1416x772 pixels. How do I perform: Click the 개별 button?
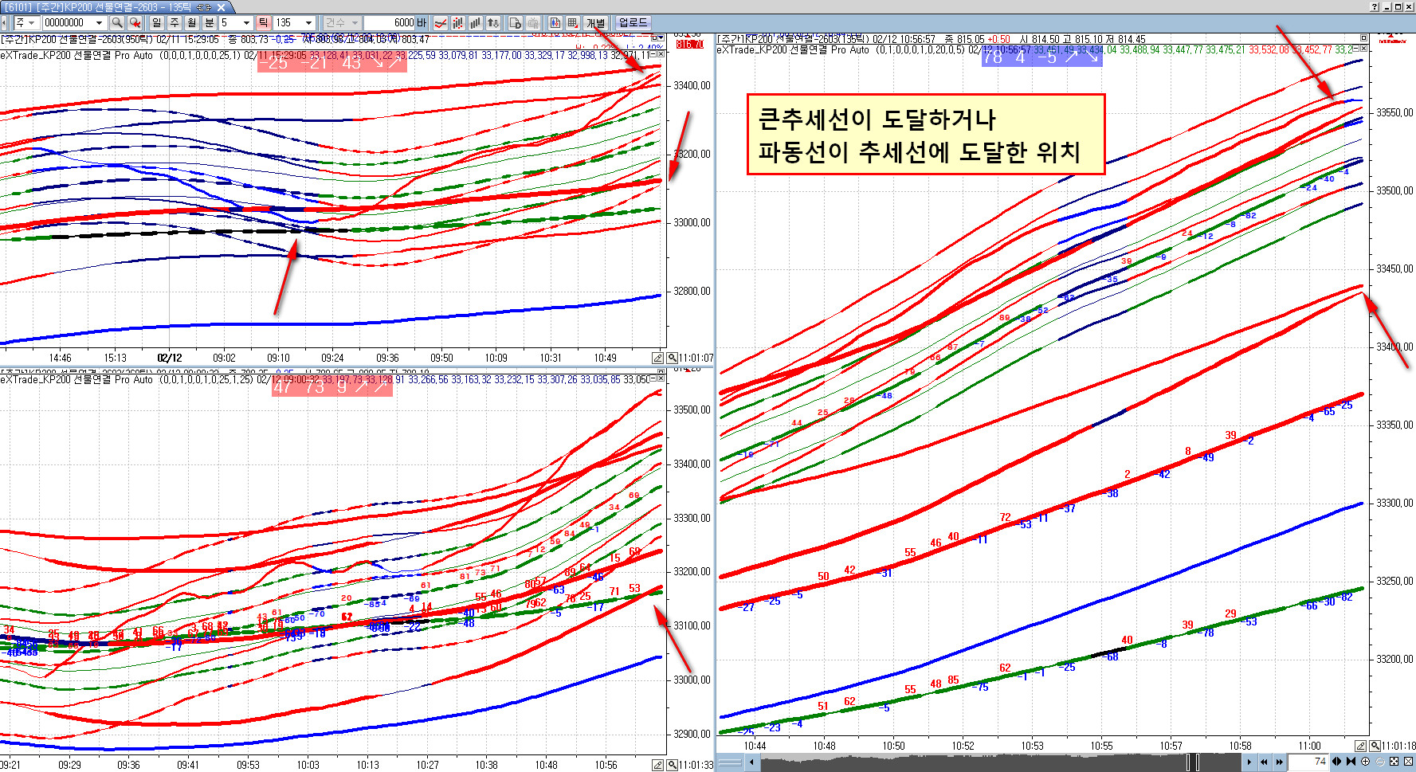[x=595, y=23]
